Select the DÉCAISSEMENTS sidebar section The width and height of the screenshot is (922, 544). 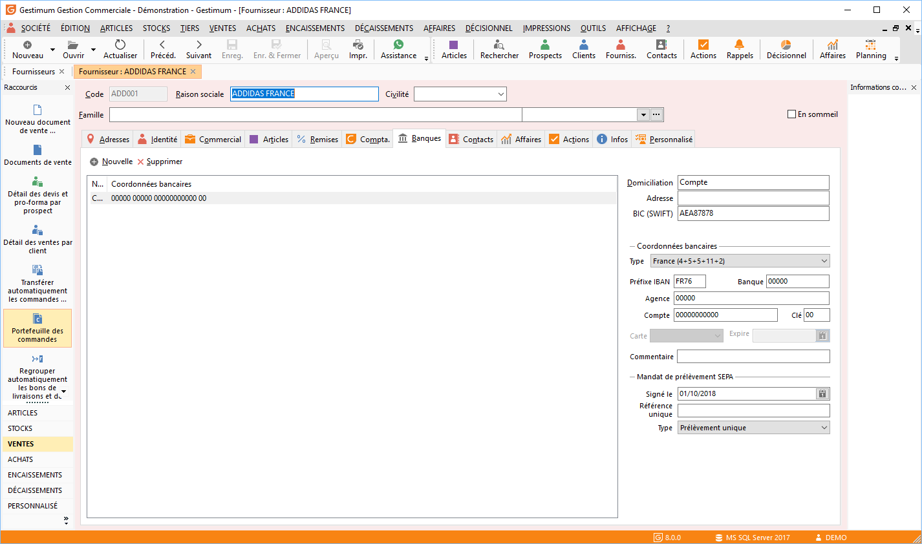pyautogui.click(x=37, y=490)
